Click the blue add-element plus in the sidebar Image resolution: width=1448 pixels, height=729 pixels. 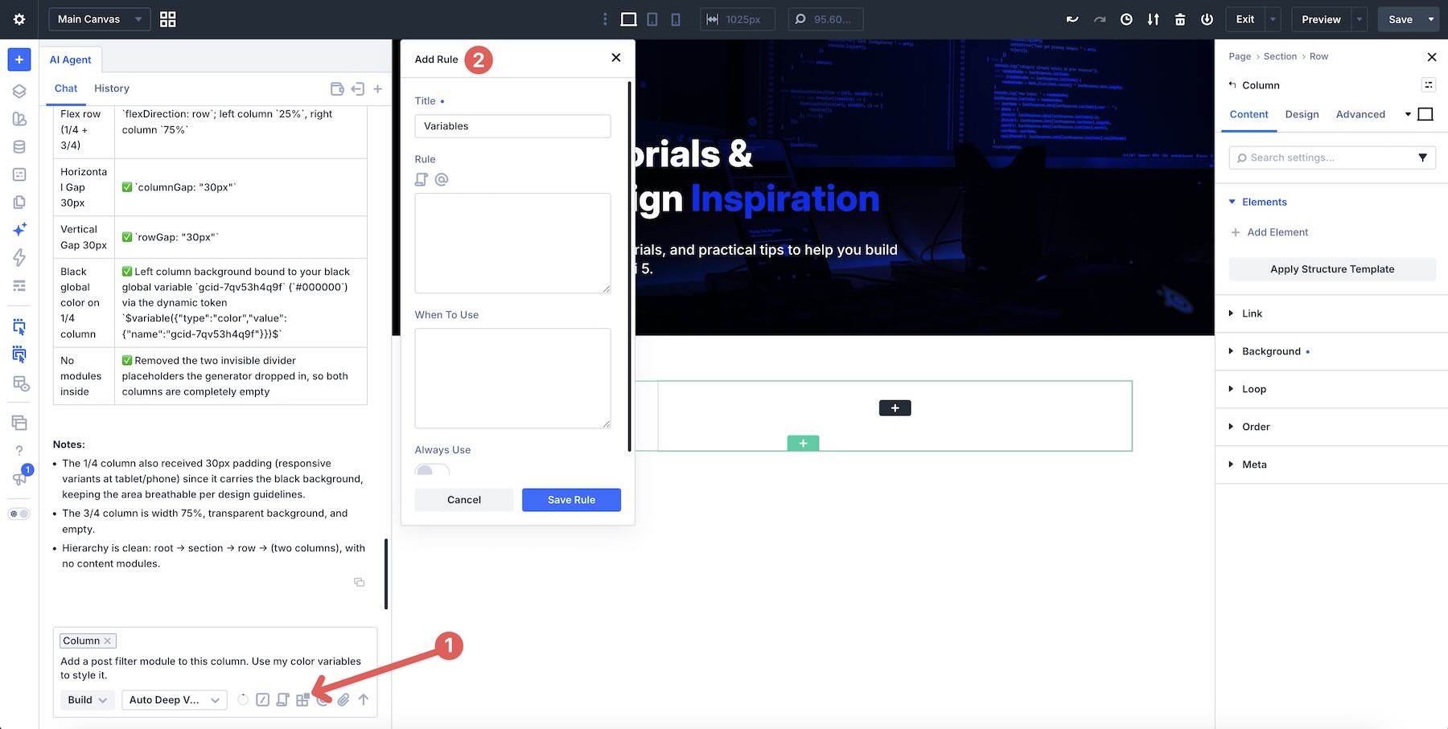click(x=19, y=59)
